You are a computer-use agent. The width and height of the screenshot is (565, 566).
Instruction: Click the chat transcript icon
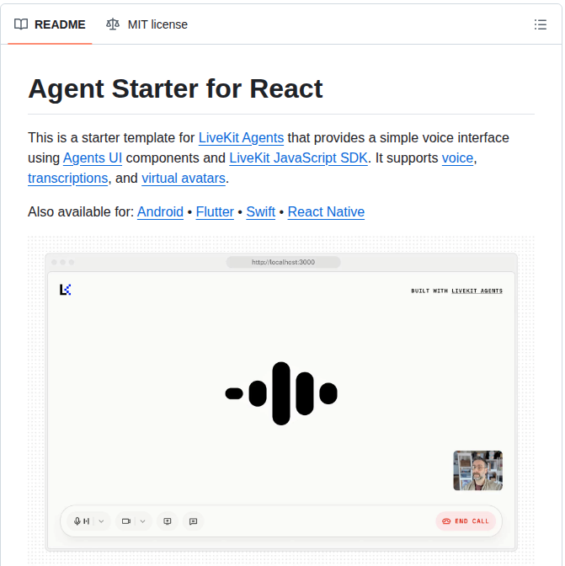(194, 521)
